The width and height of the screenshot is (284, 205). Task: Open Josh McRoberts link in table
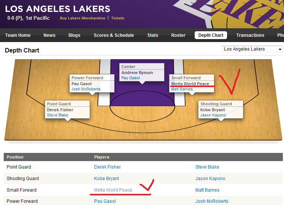click(x=212, y=201)
